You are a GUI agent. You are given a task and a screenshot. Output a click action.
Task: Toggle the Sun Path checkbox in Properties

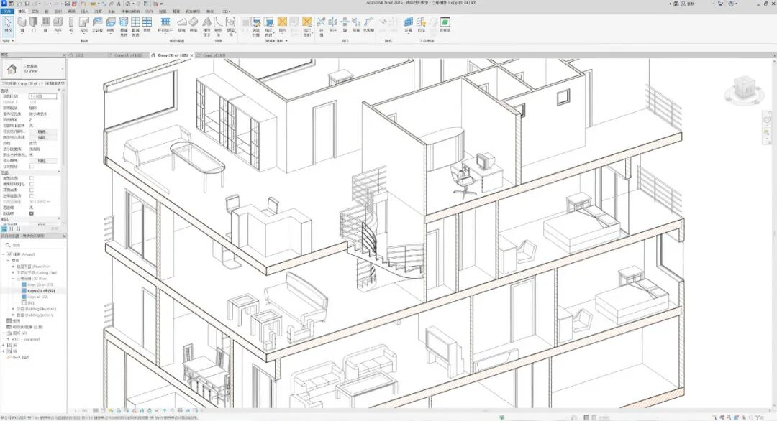(x=31, y=167)
